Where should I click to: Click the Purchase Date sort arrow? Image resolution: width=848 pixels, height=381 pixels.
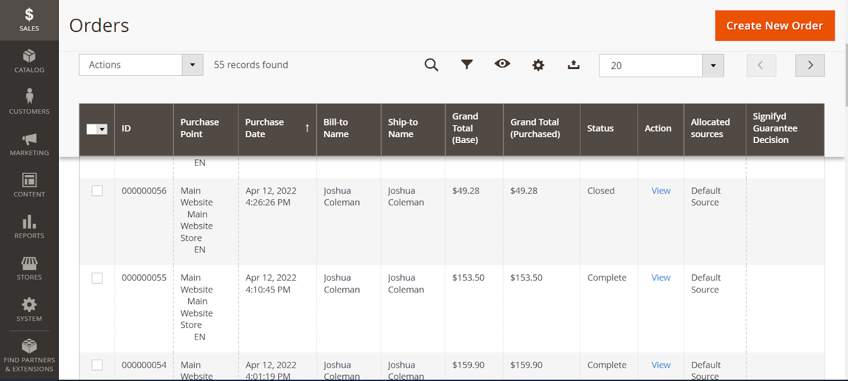[x=307, y=128]
